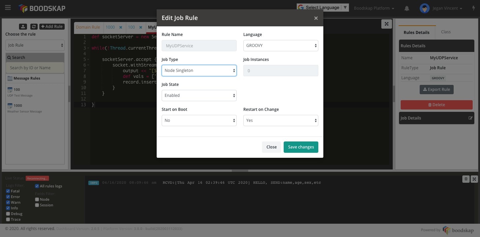The image size is (480, 237).
Task: Close the 1000 tab with its x
Action: click(x=121, y=27)
